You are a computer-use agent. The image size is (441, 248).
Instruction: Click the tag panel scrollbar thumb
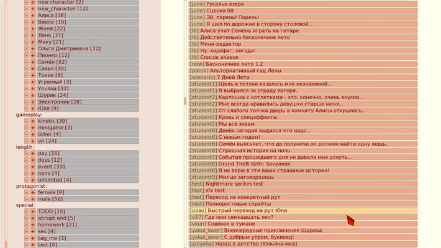click(6, 244)
